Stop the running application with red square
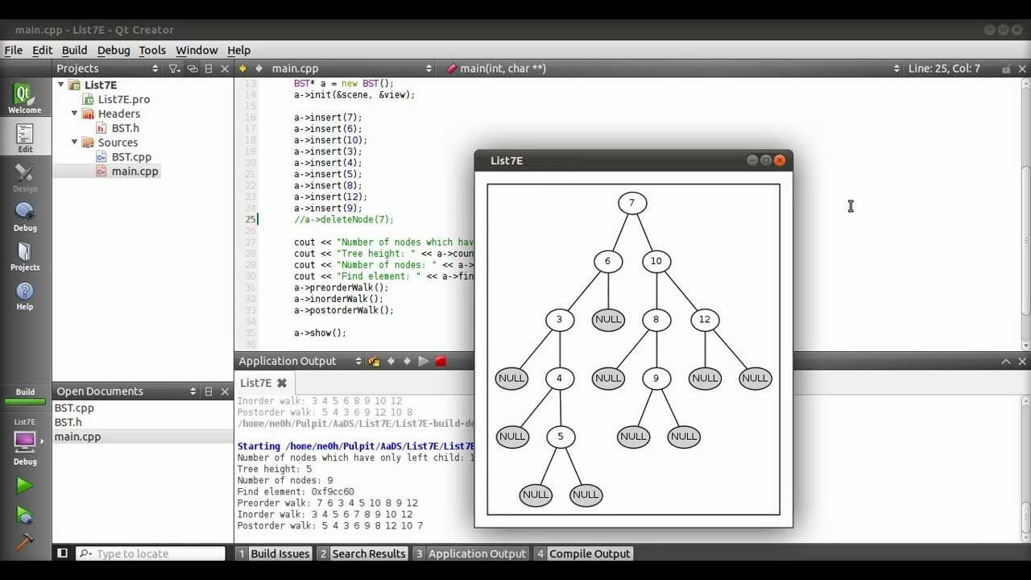Screen dimensions: 1031x580 tap(441, 361)
